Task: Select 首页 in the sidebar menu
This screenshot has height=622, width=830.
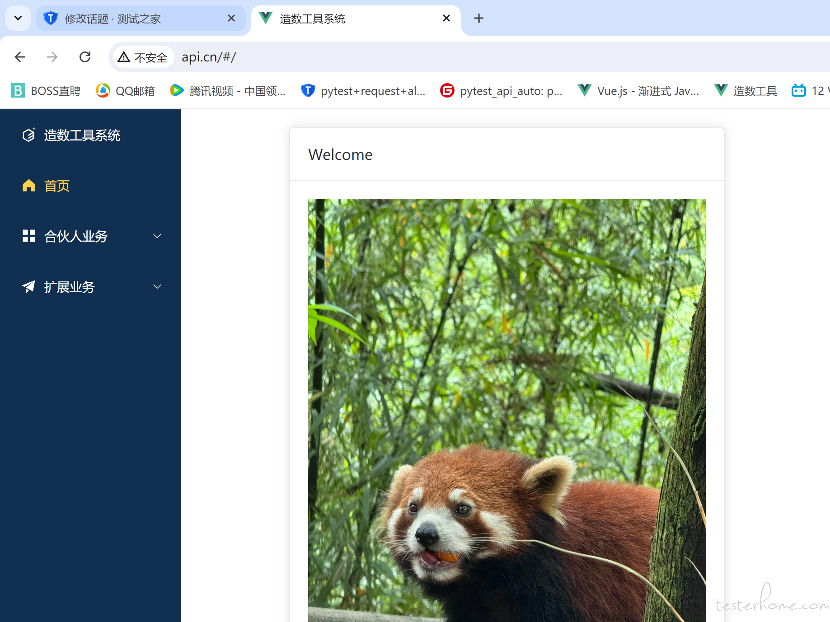Action: tap(90, 186)
